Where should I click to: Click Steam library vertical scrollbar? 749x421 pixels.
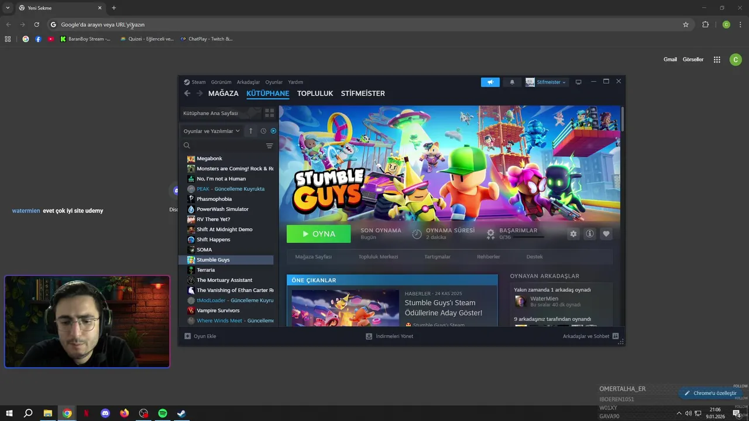[x=623, y=119]
